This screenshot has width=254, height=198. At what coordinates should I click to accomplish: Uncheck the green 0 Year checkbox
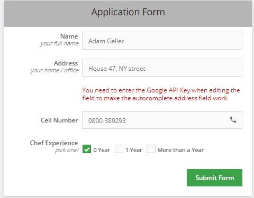[x=87, y=149]
